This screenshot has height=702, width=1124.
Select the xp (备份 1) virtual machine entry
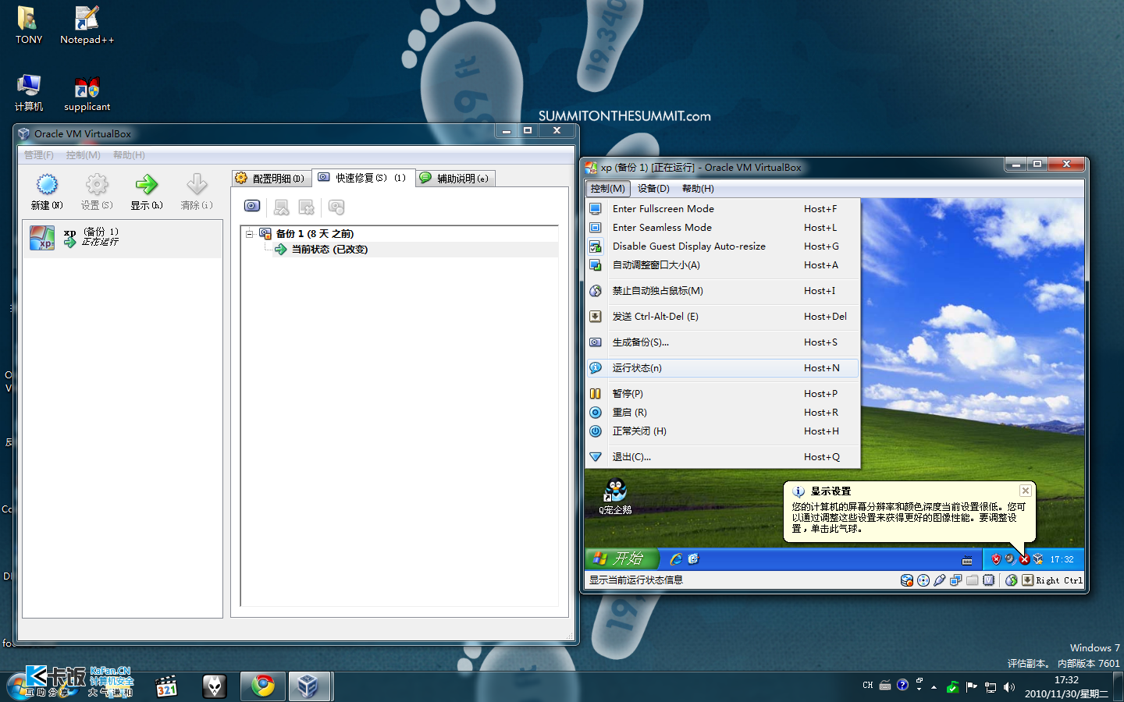click(123, 238)
